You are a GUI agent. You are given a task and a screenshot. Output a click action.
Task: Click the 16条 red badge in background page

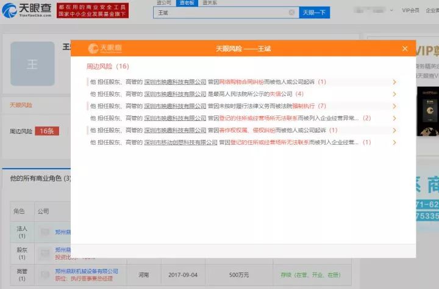[47, 131]
